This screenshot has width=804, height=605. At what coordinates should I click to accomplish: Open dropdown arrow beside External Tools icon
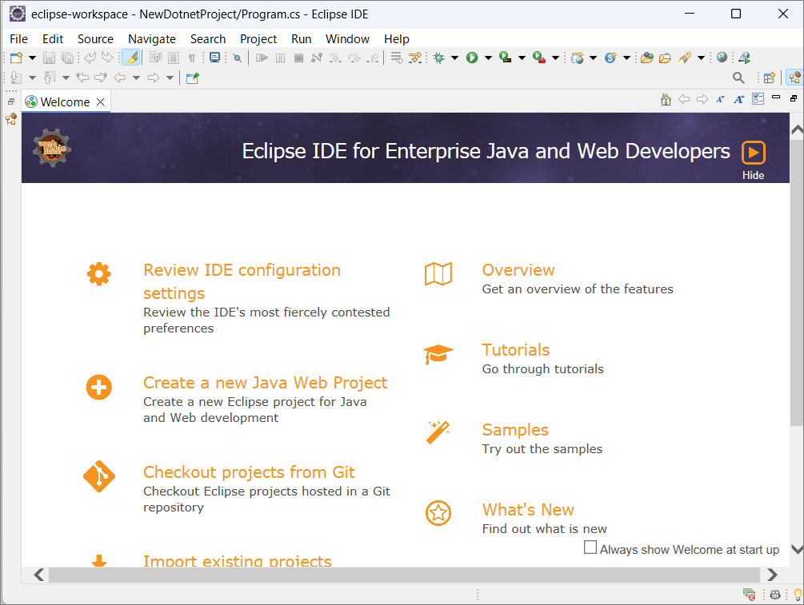tap(555, 58)
